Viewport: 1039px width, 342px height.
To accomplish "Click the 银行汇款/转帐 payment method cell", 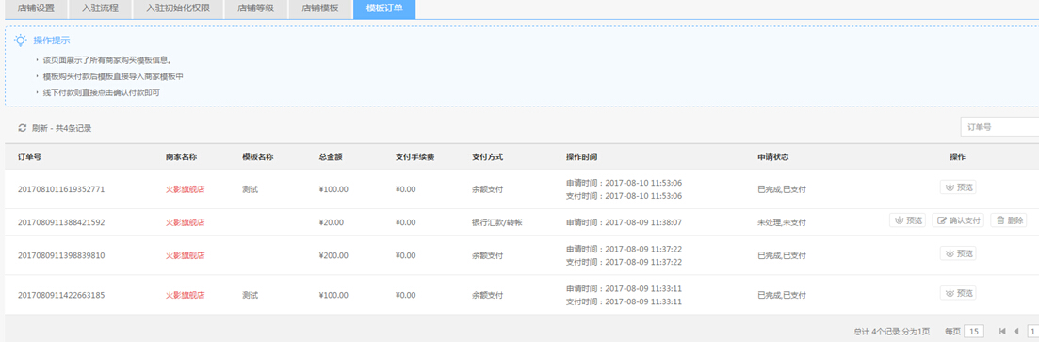I will 497,222.
